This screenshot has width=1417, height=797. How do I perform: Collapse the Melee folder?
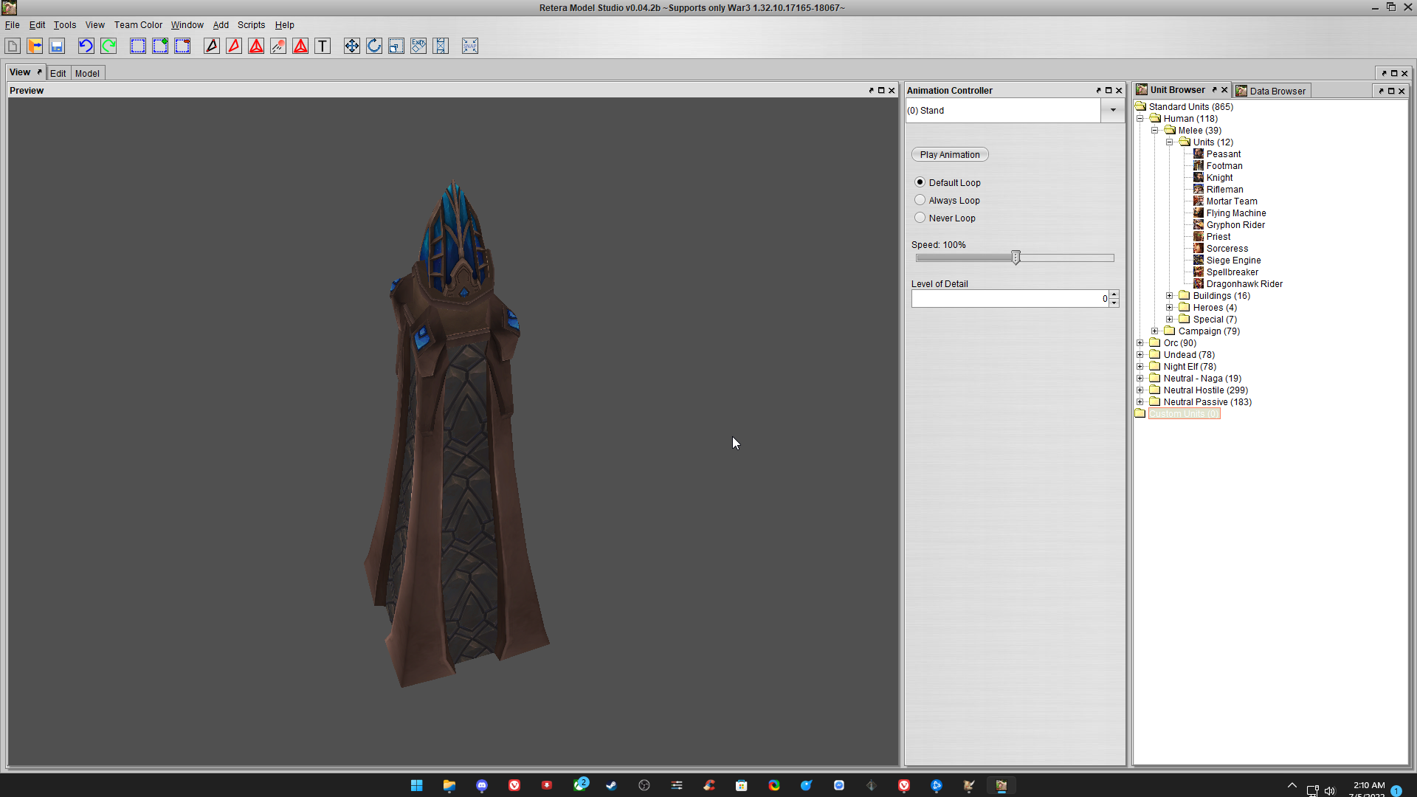[x=1155, y=130]
